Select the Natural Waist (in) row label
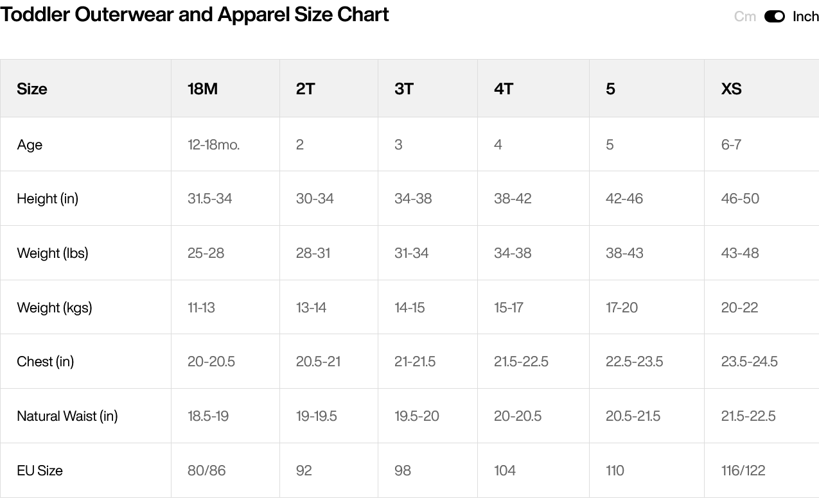Viewport: 819px width, 501px height. point(67,416)
